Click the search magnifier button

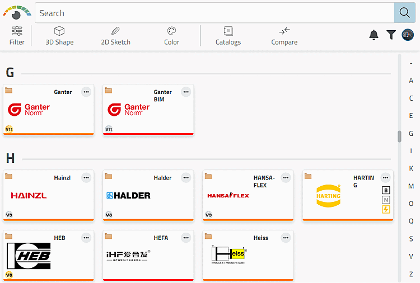coord(404,12)
